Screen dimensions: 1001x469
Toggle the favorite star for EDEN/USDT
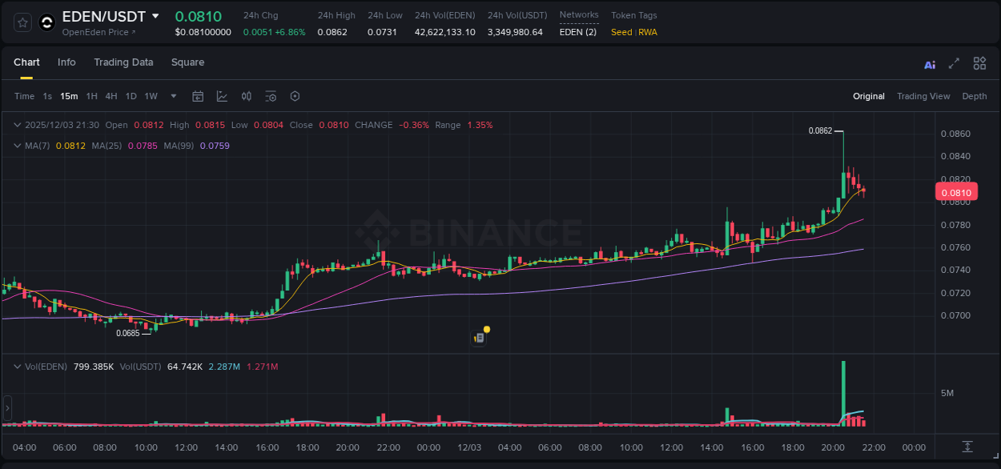22,22
